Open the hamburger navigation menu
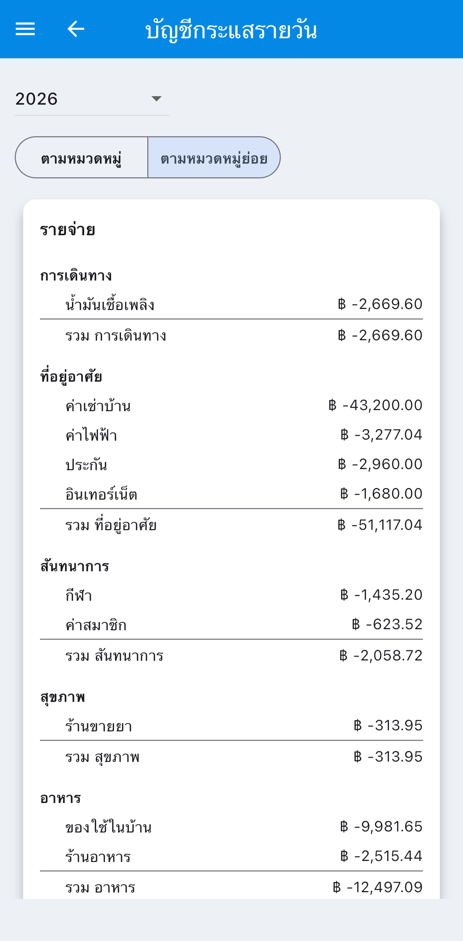 click(x=25, y=29)
